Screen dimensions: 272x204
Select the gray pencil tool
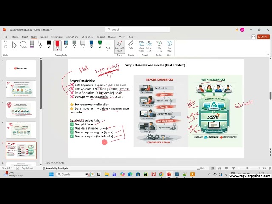click(74, 44)
